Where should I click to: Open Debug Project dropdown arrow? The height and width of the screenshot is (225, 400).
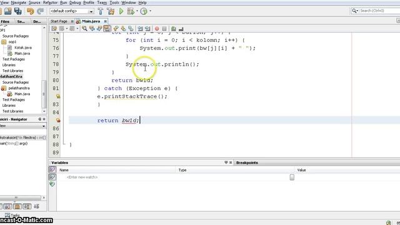pos(137,11)
